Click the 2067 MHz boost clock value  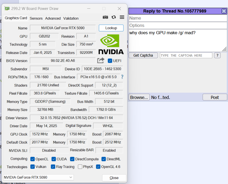(113, 134)
